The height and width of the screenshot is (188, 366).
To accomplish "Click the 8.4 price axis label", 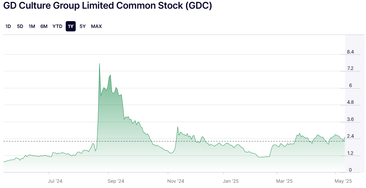I will coord(350,52).
